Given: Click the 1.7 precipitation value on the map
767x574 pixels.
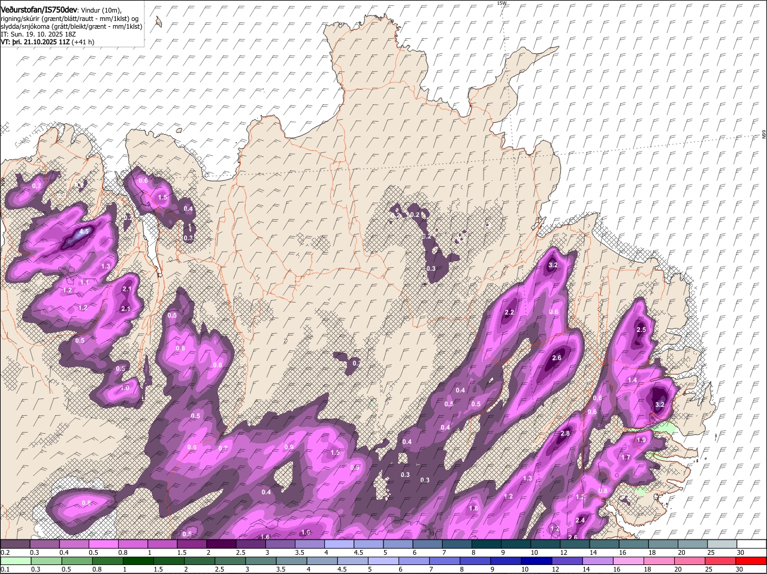Looking at the screenshot, I should [626, 458].
